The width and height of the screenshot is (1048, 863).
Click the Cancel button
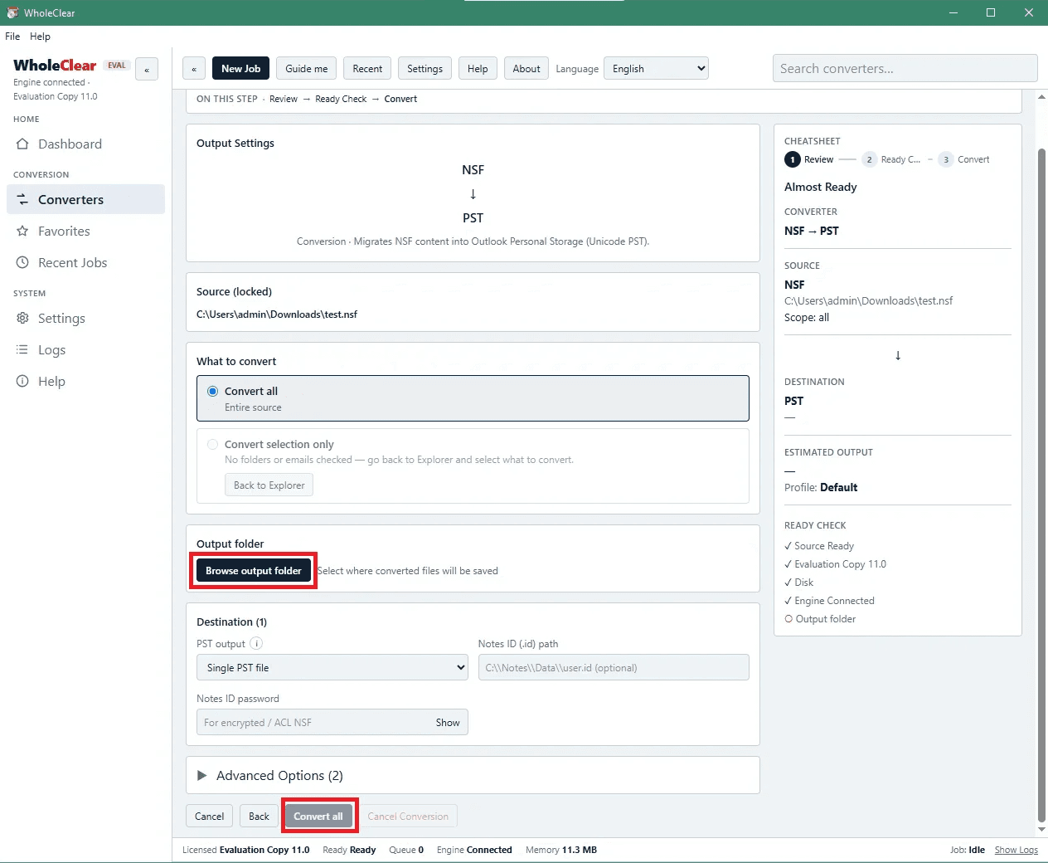pos(209,817)
